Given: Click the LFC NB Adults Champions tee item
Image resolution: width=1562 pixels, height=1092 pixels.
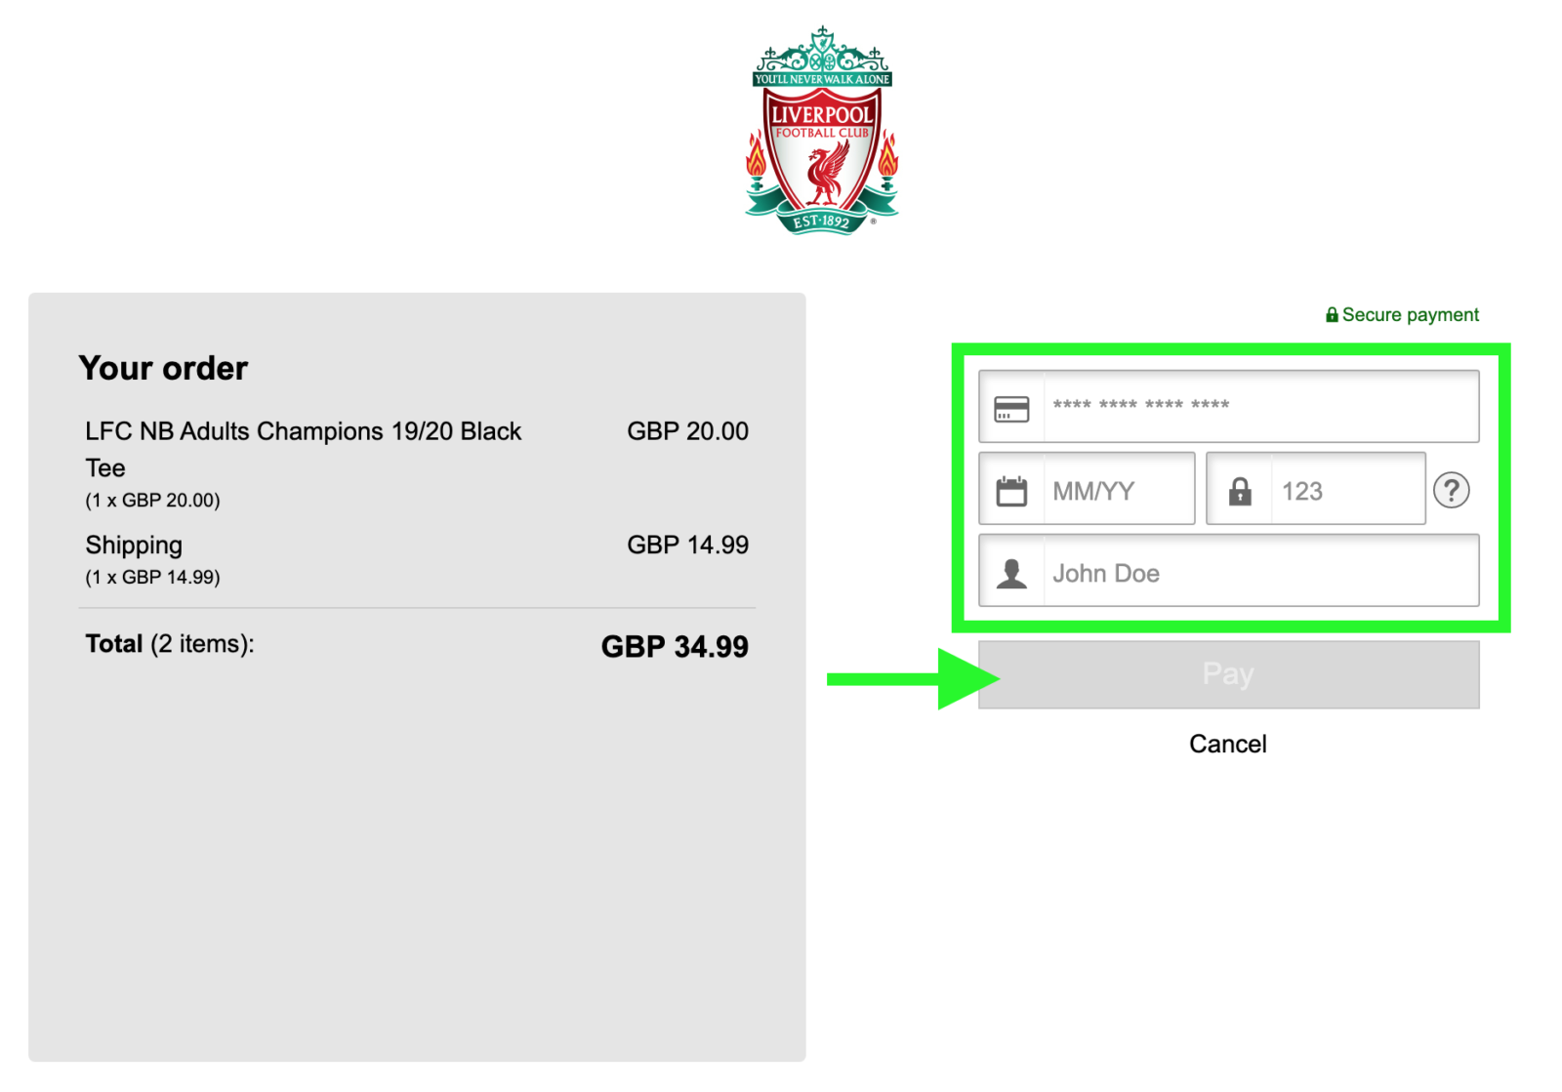Looking at the screenshot, I should 304,449.
